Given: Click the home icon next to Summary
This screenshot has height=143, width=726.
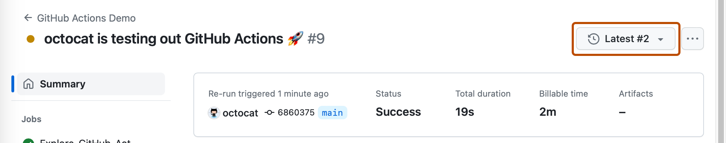Looking at the screenshot, I should point(28,84).
